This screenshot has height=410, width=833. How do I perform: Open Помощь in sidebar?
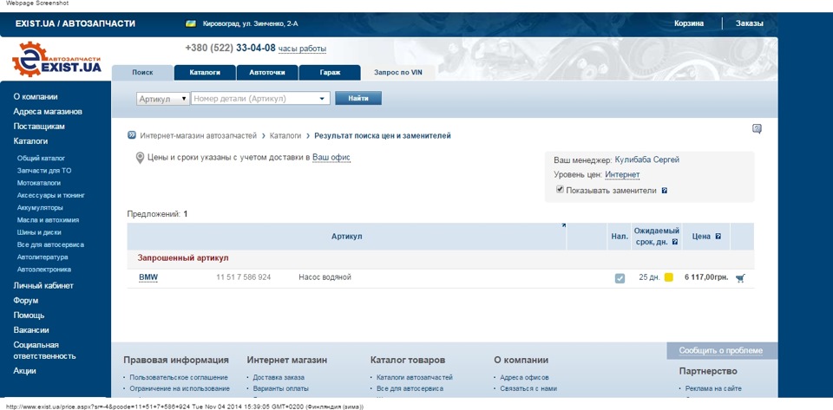click(x=29, y=315)
